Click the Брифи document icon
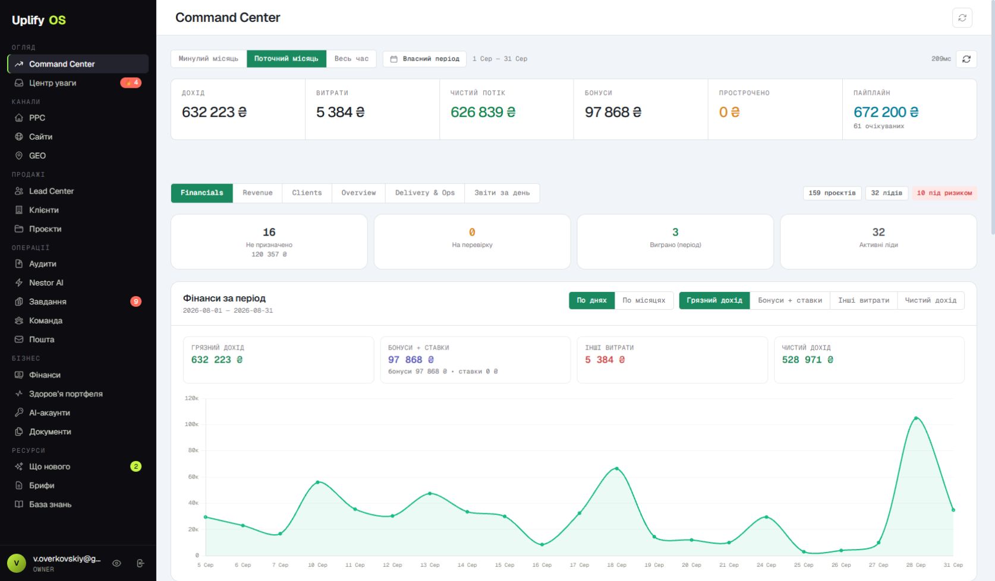 (x=19, y=486)
